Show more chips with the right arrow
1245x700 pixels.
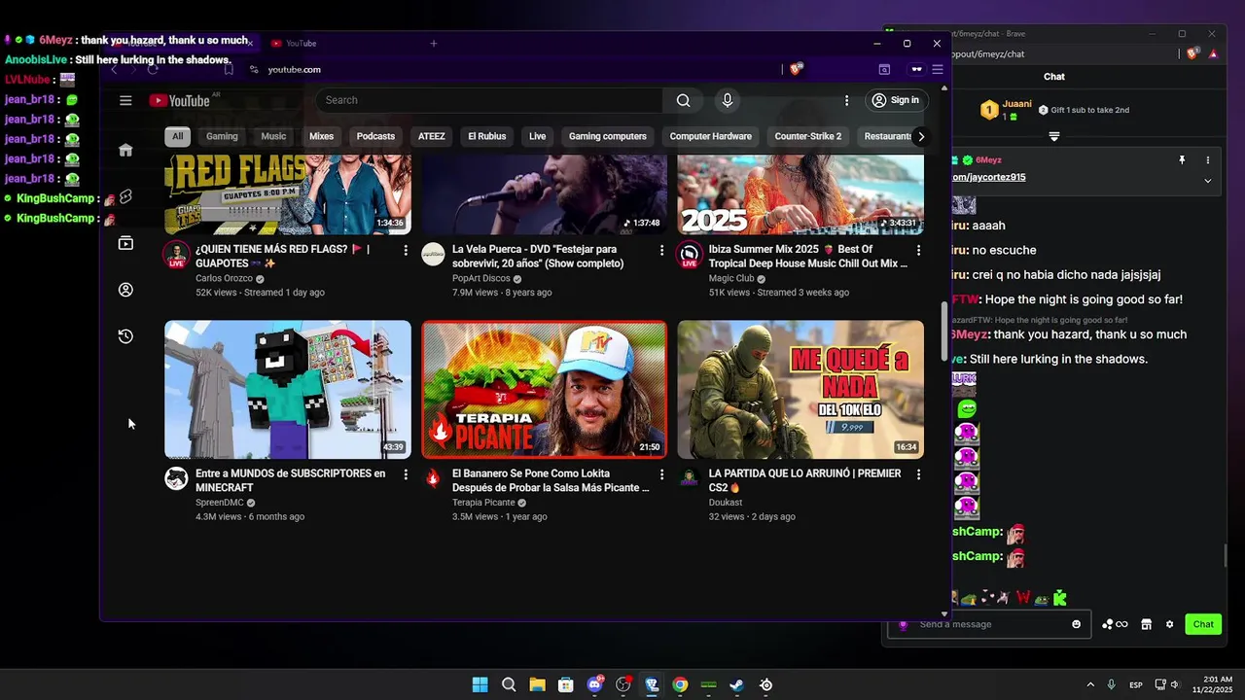click(921, 136)
